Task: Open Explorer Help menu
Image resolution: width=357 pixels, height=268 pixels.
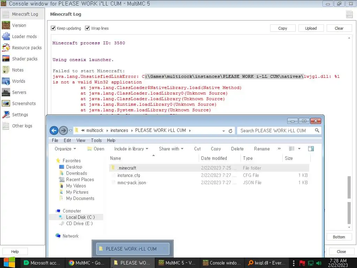Action: pos(111,140)
